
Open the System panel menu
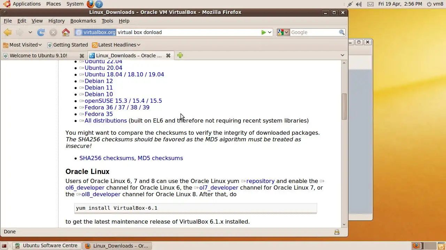[75, 4]
